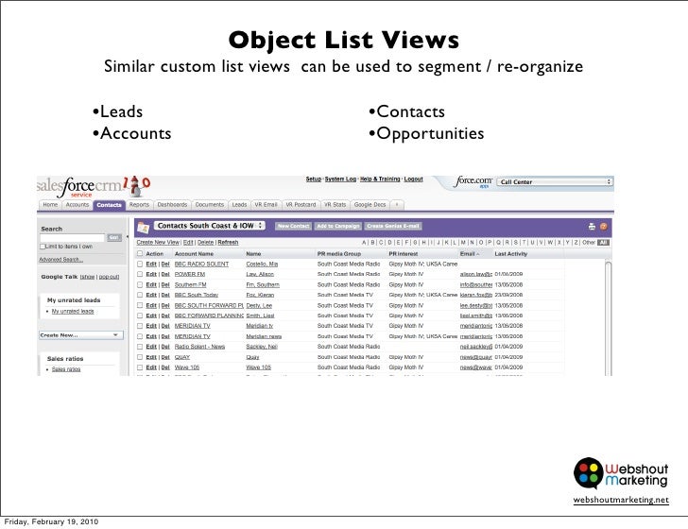Expand the Create New... dropdown

[x=81, y=335]
